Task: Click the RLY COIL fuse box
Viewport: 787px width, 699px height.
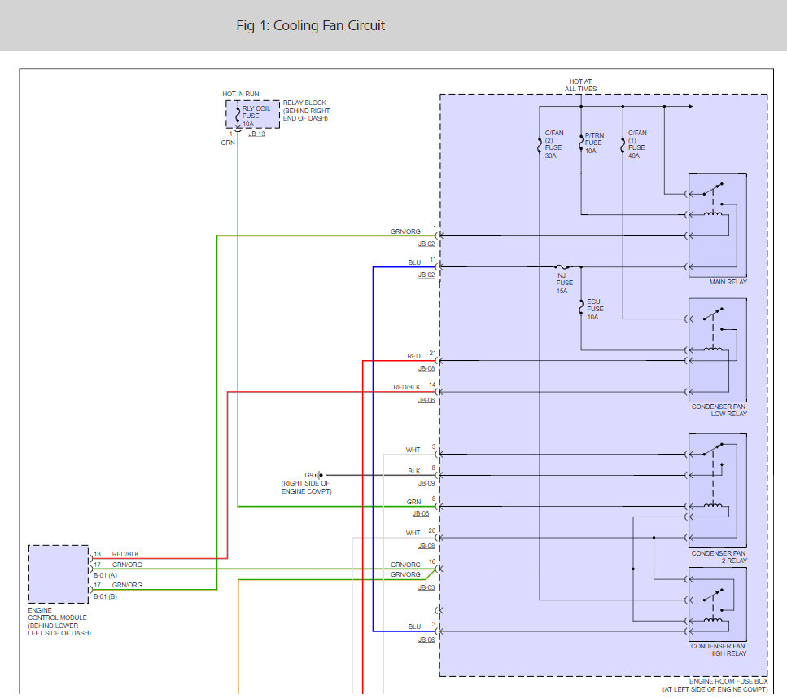Action: (x=252, y=114)
